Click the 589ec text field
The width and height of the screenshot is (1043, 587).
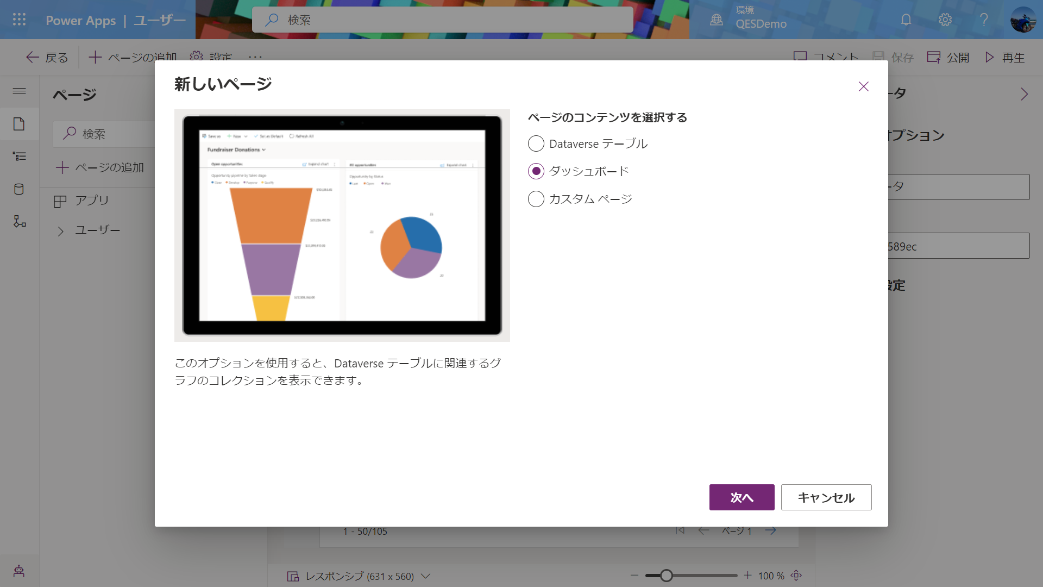coord(959,246)
